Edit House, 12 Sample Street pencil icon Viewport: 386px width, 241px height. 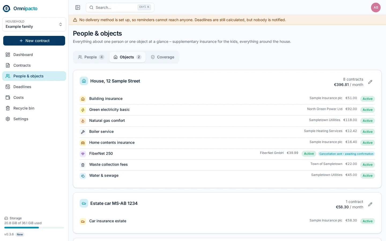370,82
